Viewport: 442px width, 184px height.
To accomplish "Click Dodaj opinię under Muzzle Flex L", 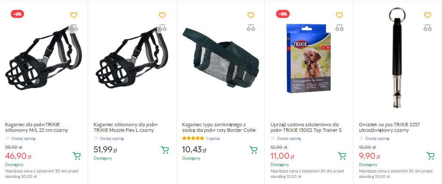I will (x=112, y=138).
